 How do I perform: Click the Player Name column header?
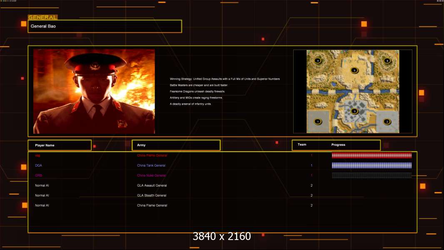click(x=60, y=145)
